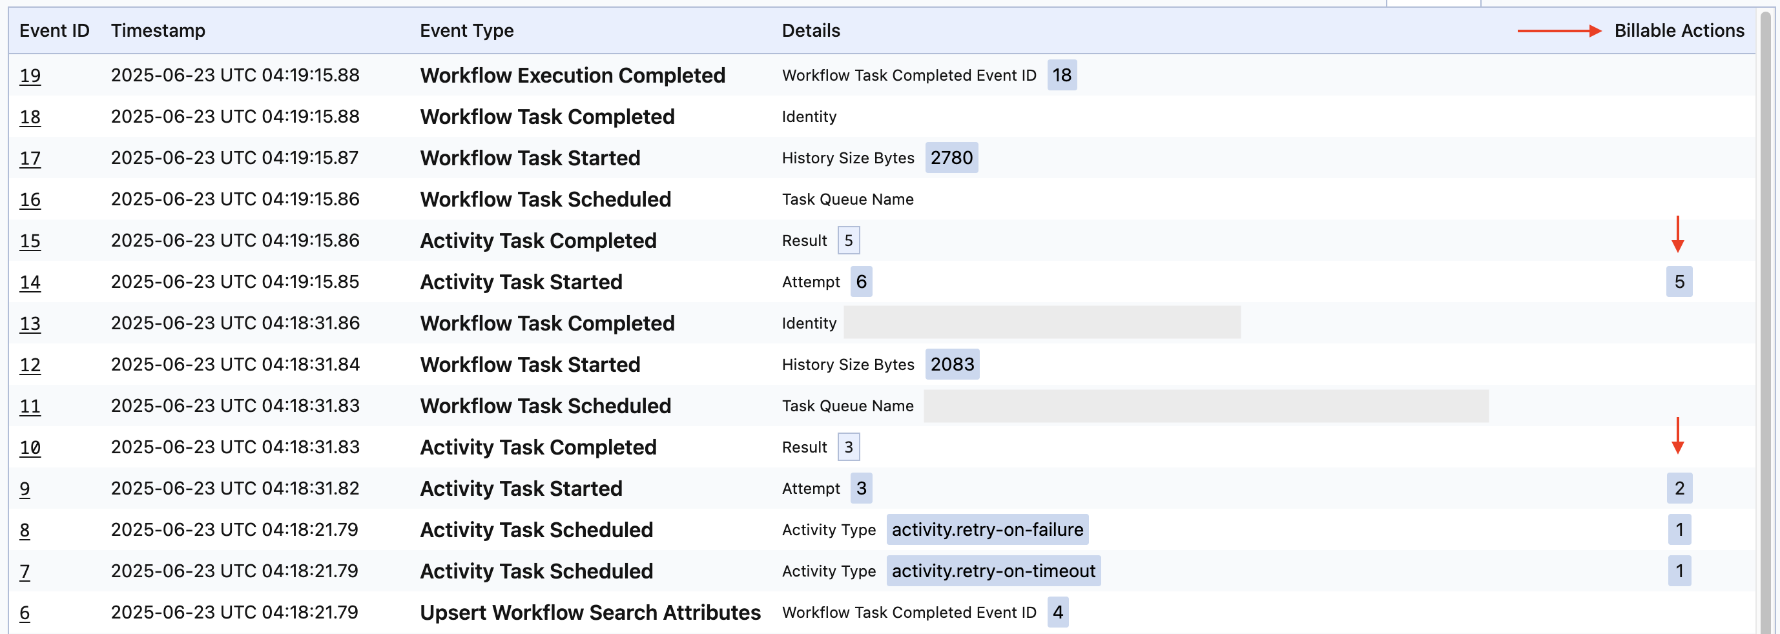Click the Result 5 badge on event 15

pos(848,240)
